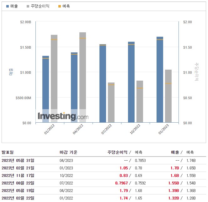Click the blue 매출 legend swatch
208x202 pixels.
coord(8,6)
